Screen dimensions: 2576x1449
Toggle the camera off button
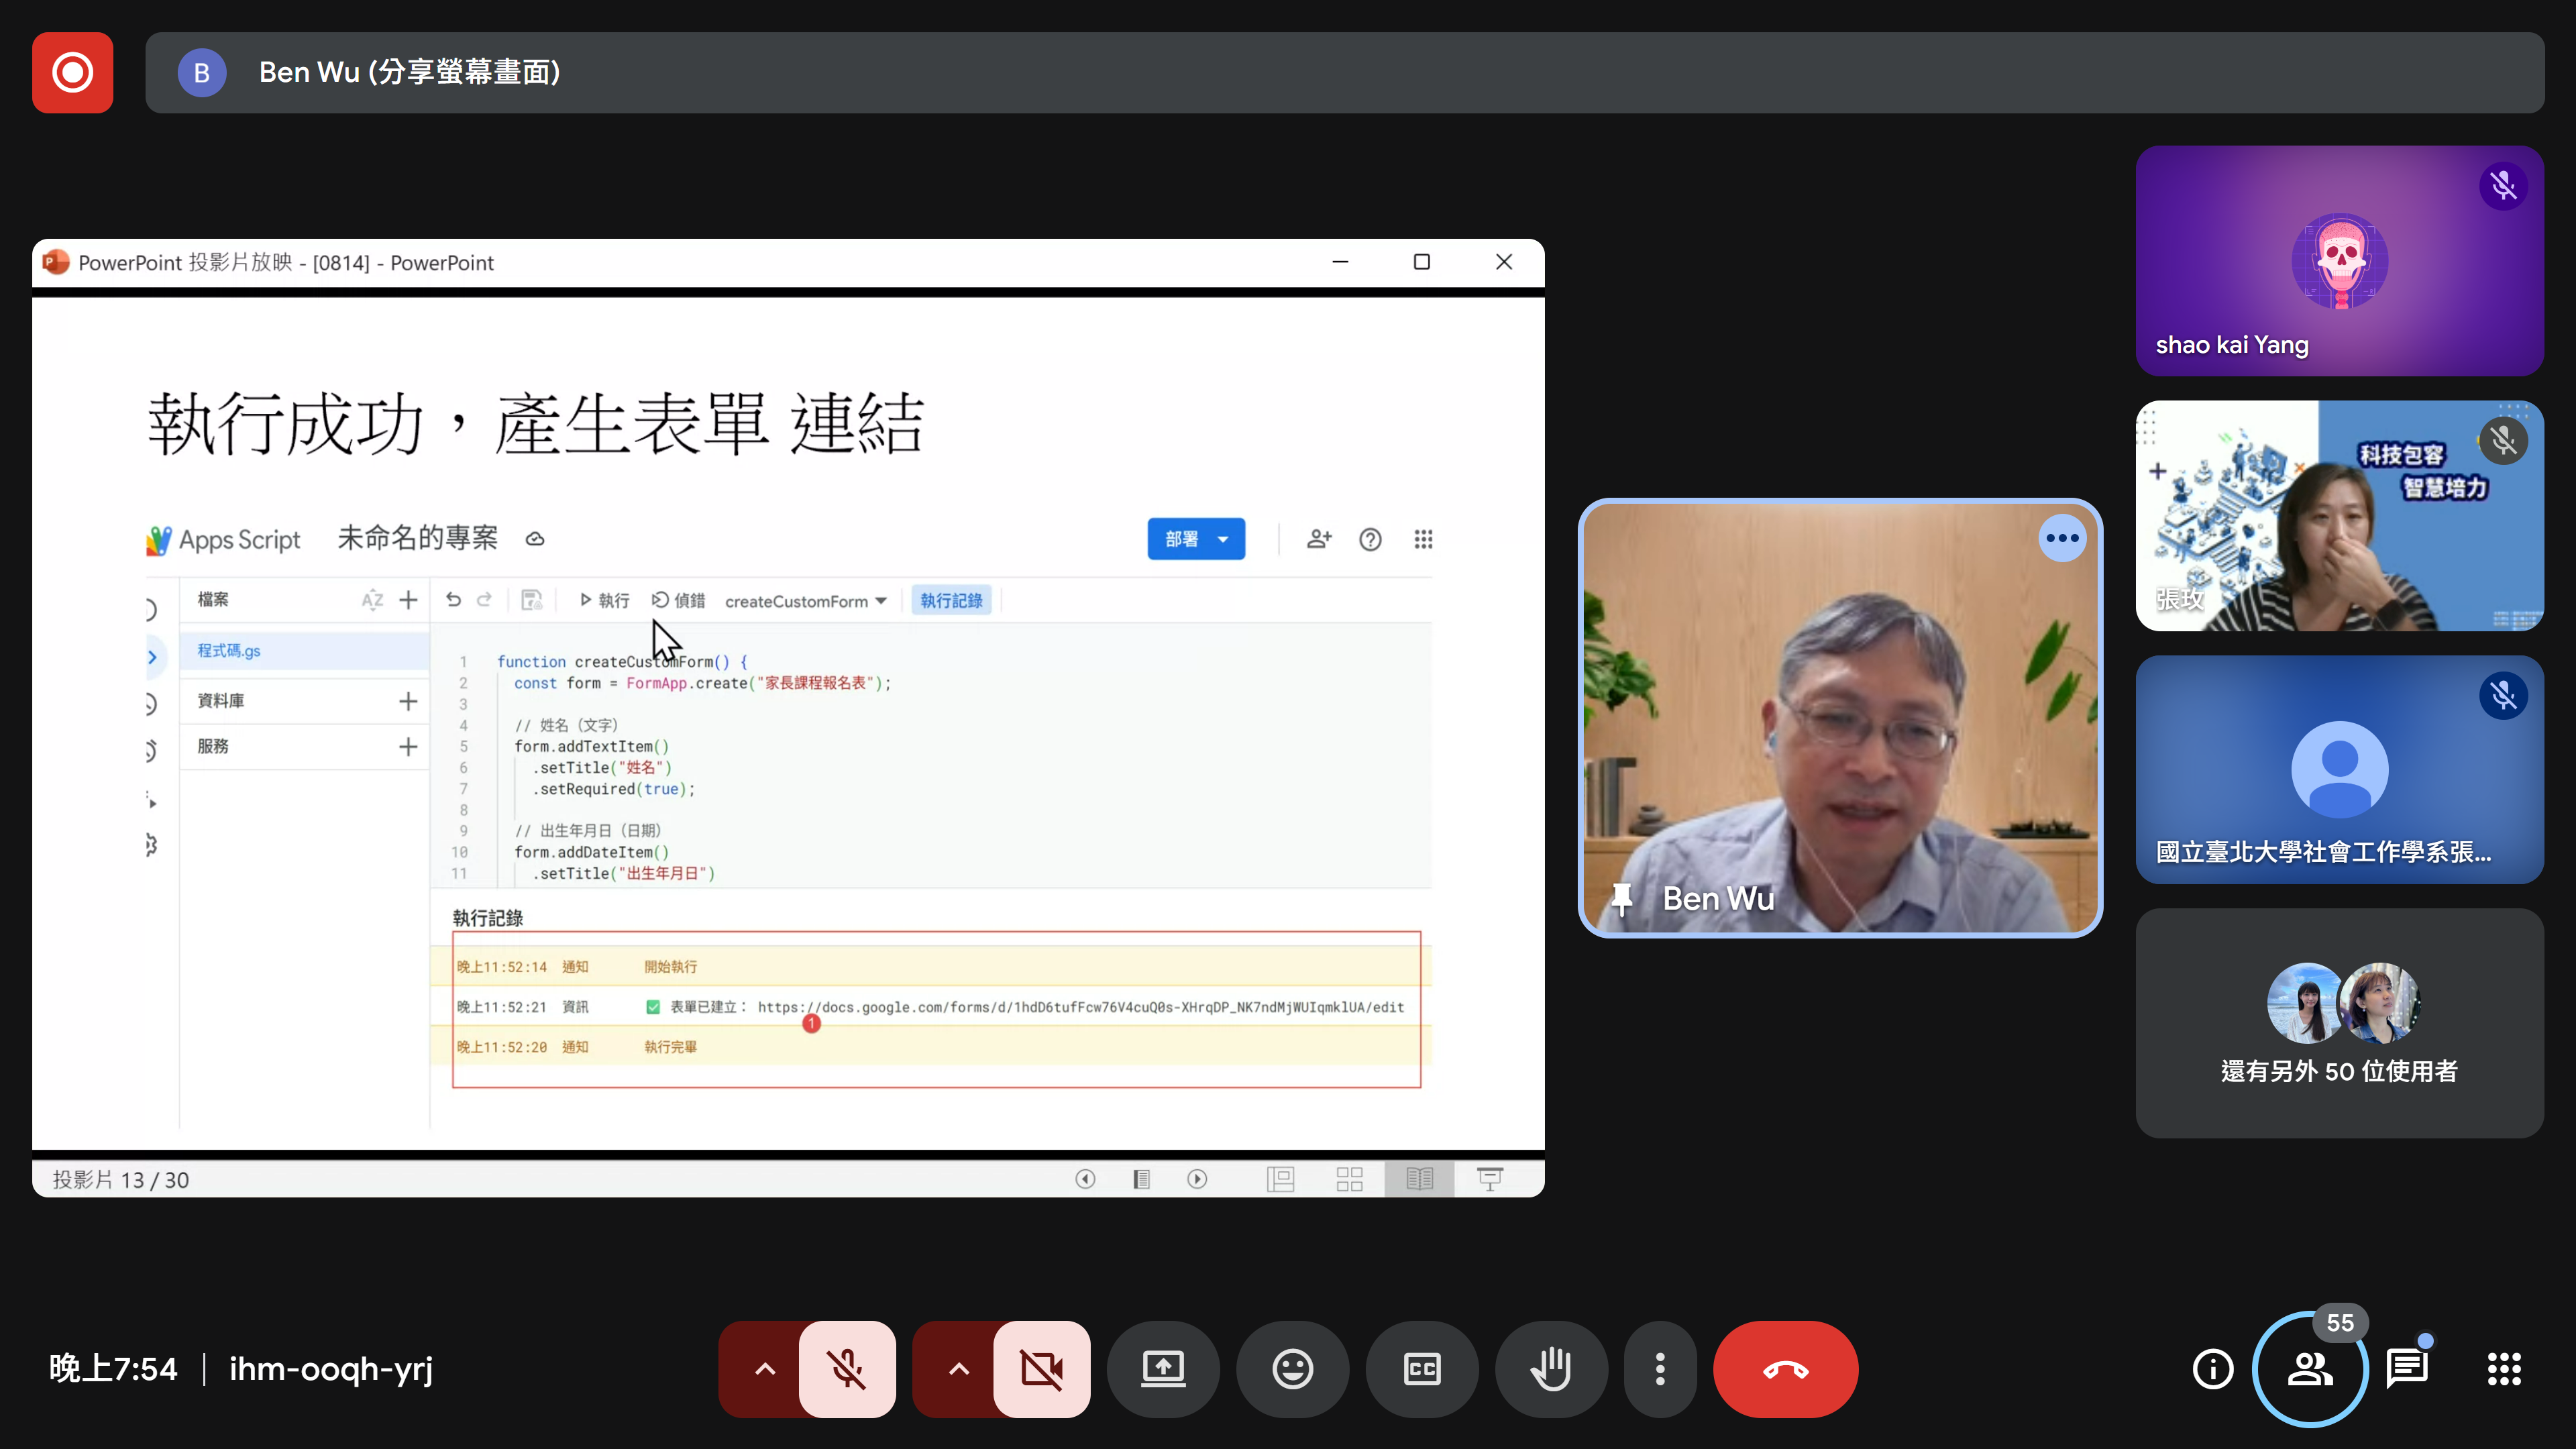(1041, 1369)
